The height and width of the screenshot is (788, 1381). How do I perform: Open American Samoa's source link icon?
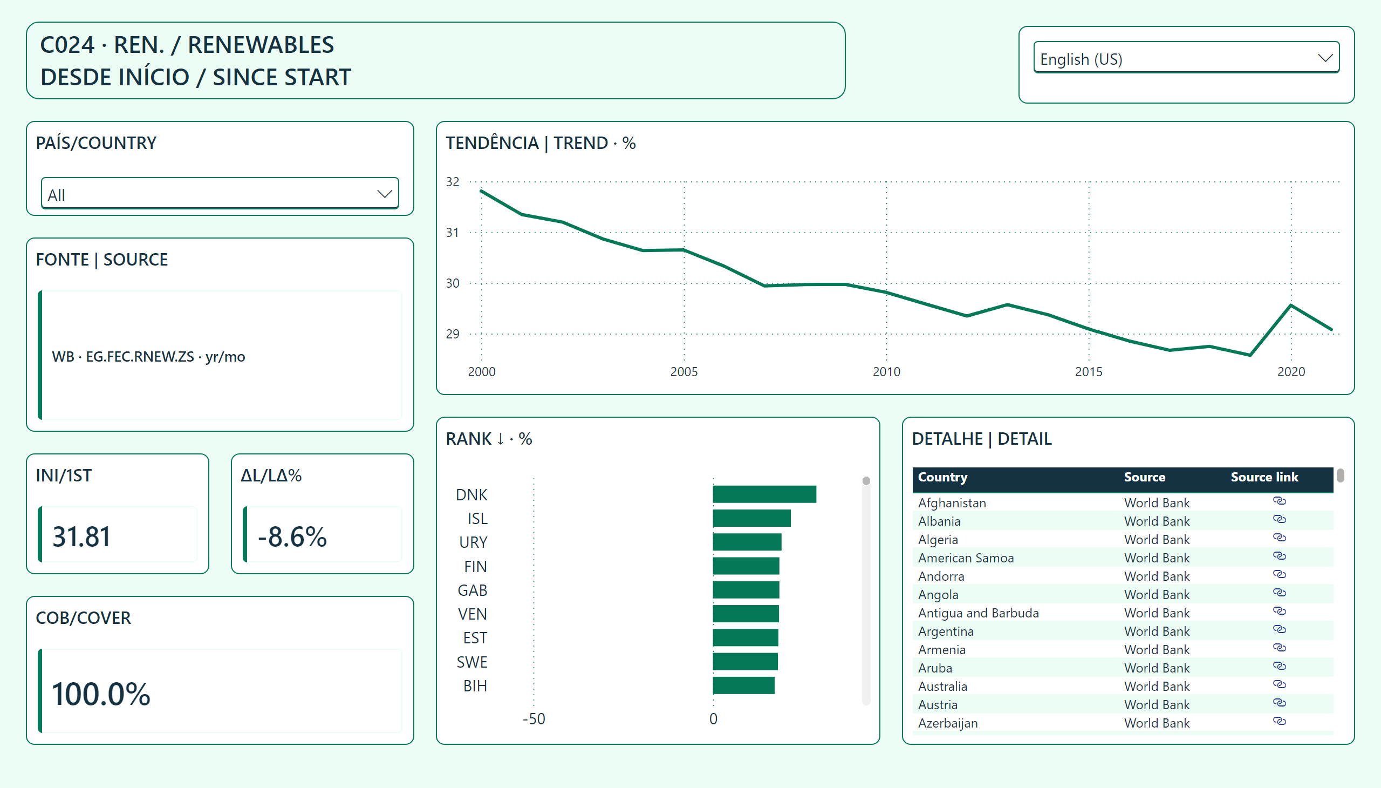point(1279,556)
